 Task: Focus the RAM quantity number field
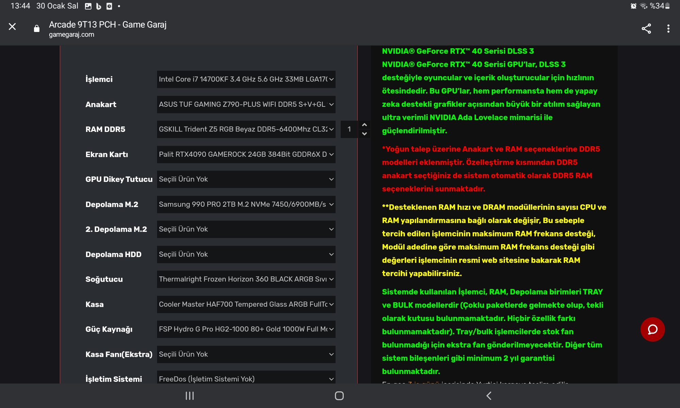point(349,129)
